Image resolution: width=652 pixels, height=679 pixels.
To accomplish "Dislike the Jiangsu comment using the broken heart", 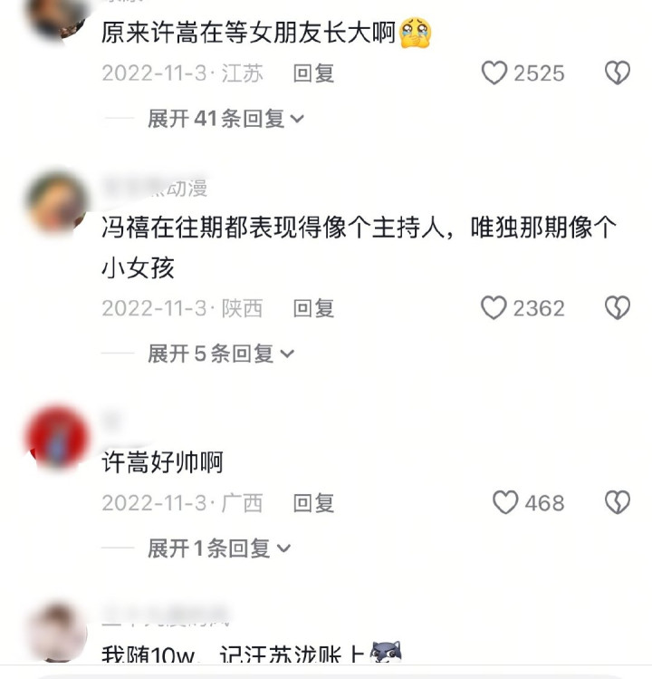I will point(618,73).
